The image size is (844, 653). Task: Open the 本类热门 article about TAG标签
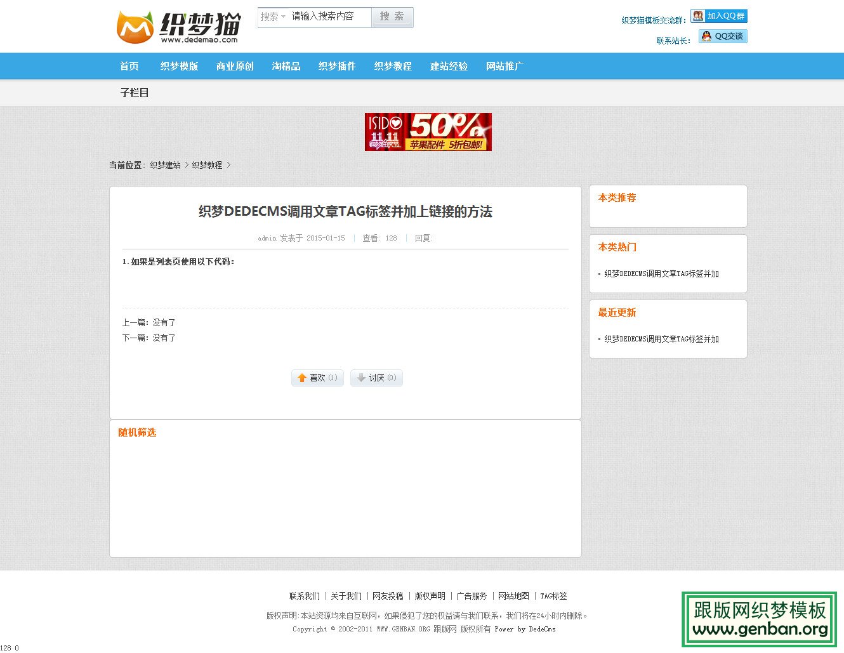click(662, 274)
